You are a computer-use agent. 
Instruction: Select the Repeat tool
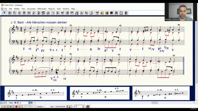pyautogui.click(x=67, y=13)
